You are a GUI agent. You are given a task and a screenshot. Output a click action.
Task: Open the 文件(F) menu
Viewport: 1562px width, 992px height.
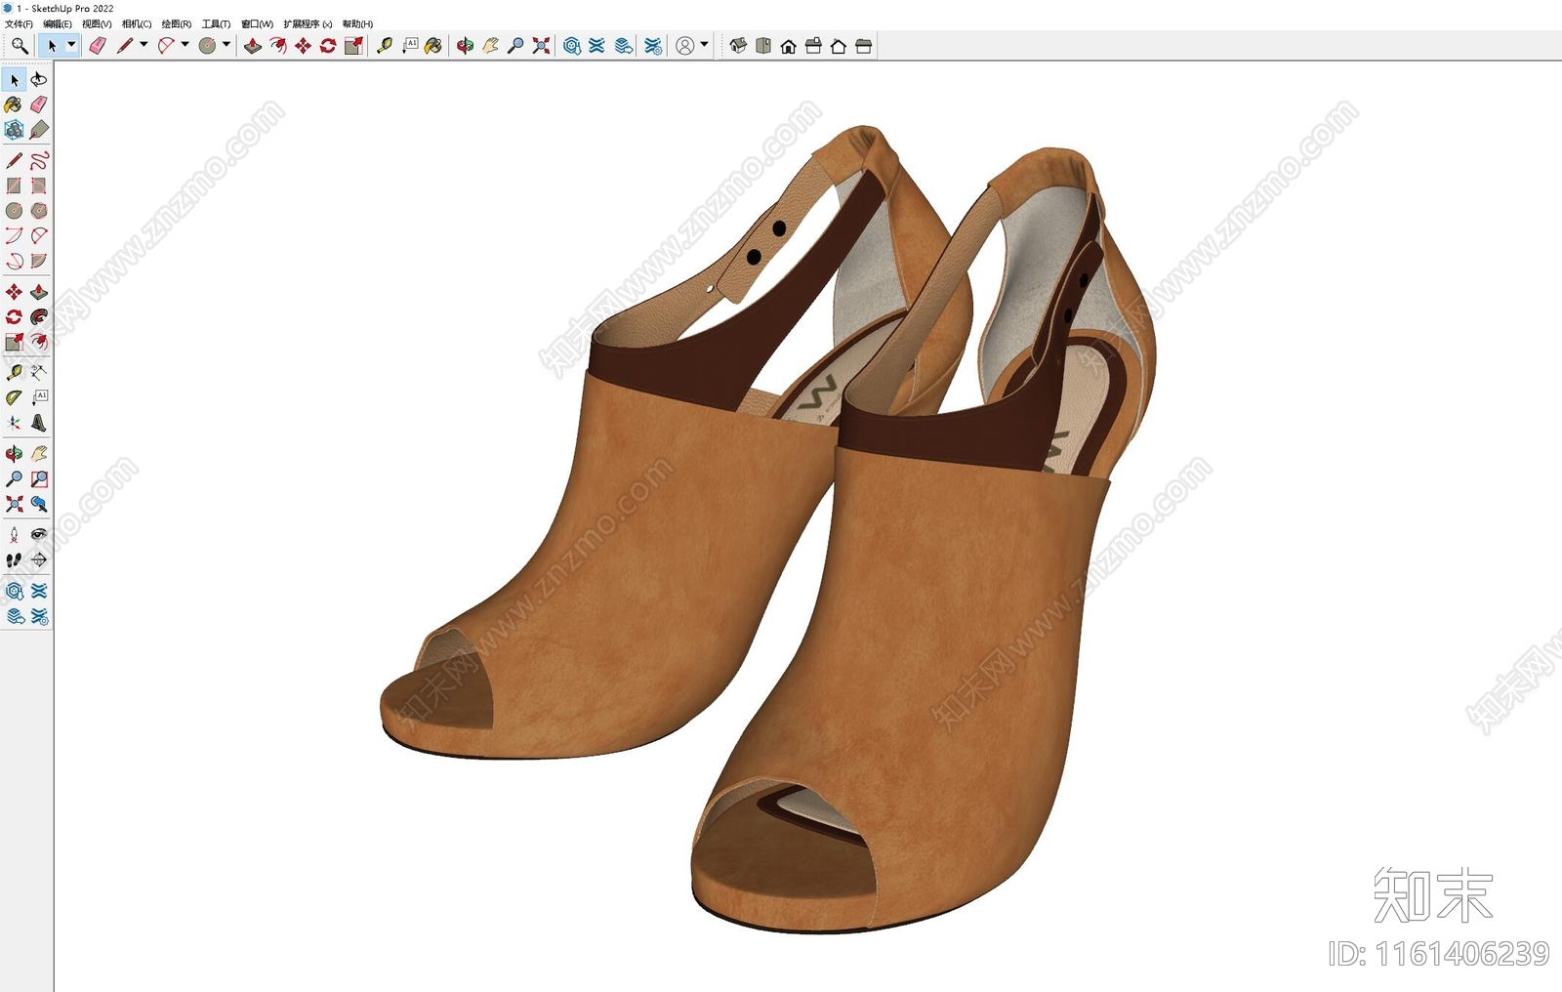pos(19,24)
